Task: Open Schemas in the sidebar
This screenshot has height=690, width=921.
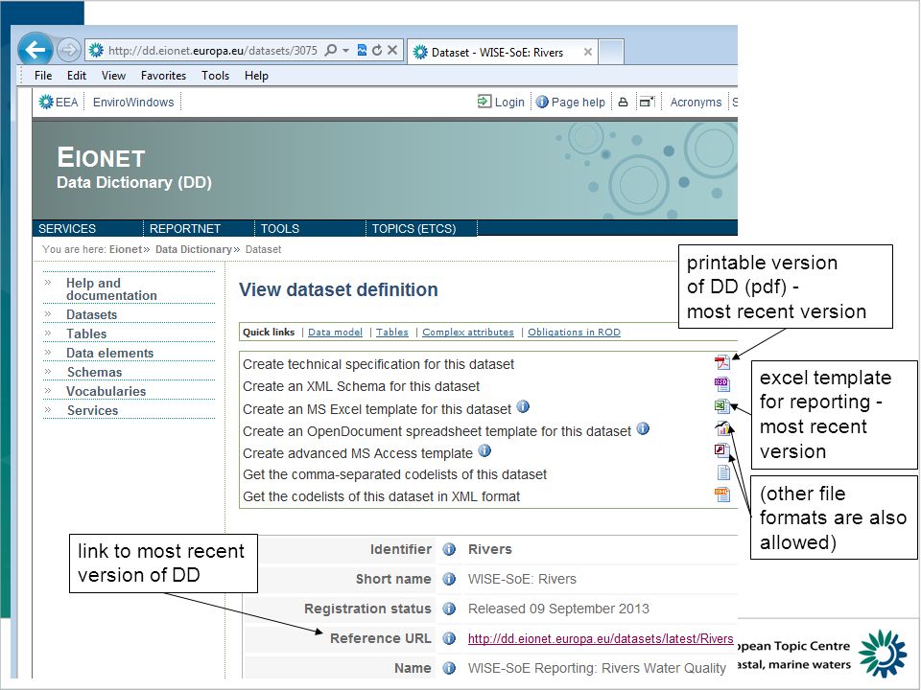Action: pos(94,372)
